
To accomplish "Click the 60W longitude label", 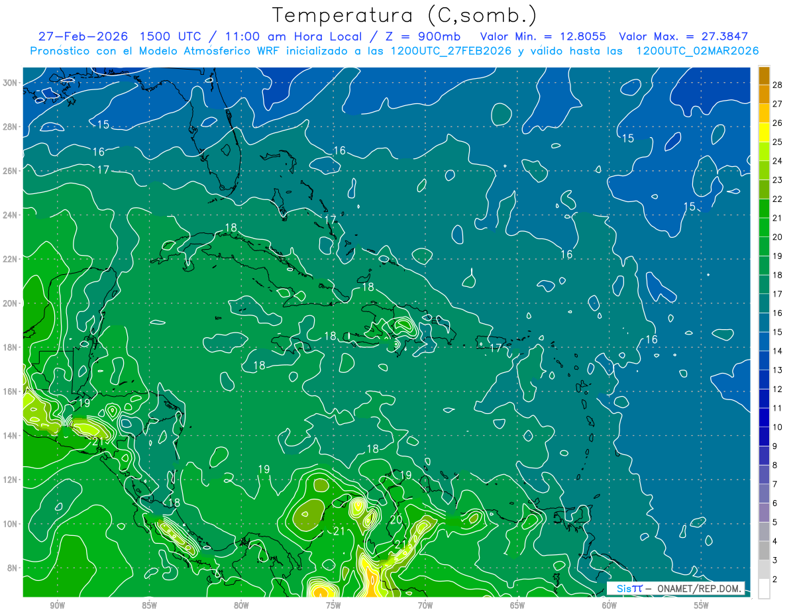I will click(609, 605).
